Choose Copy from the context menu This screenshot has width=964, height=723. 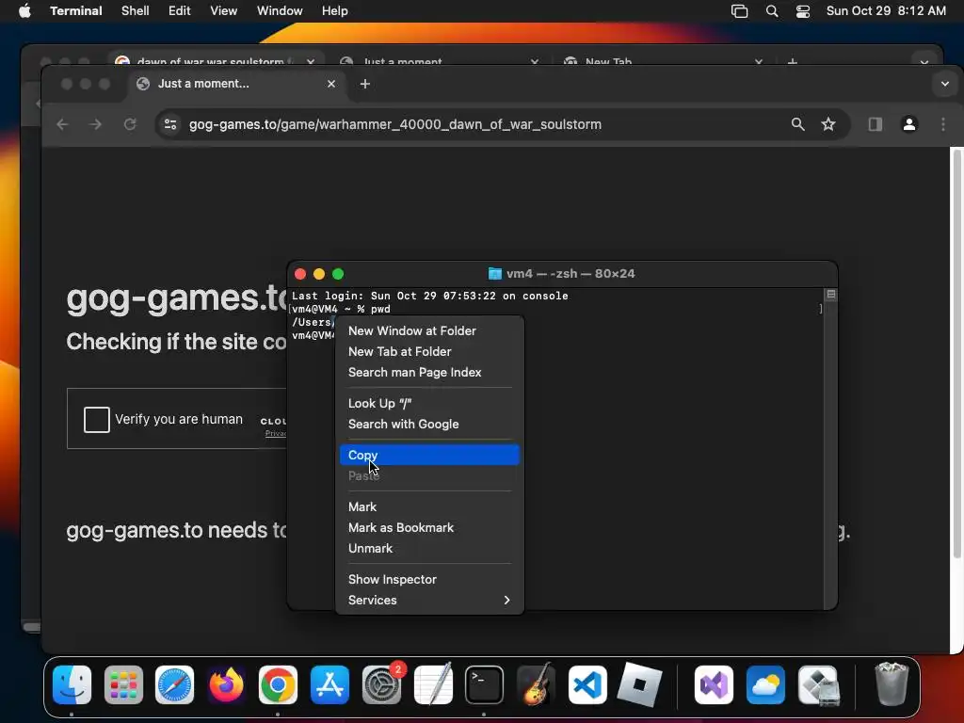pos(429,455)
